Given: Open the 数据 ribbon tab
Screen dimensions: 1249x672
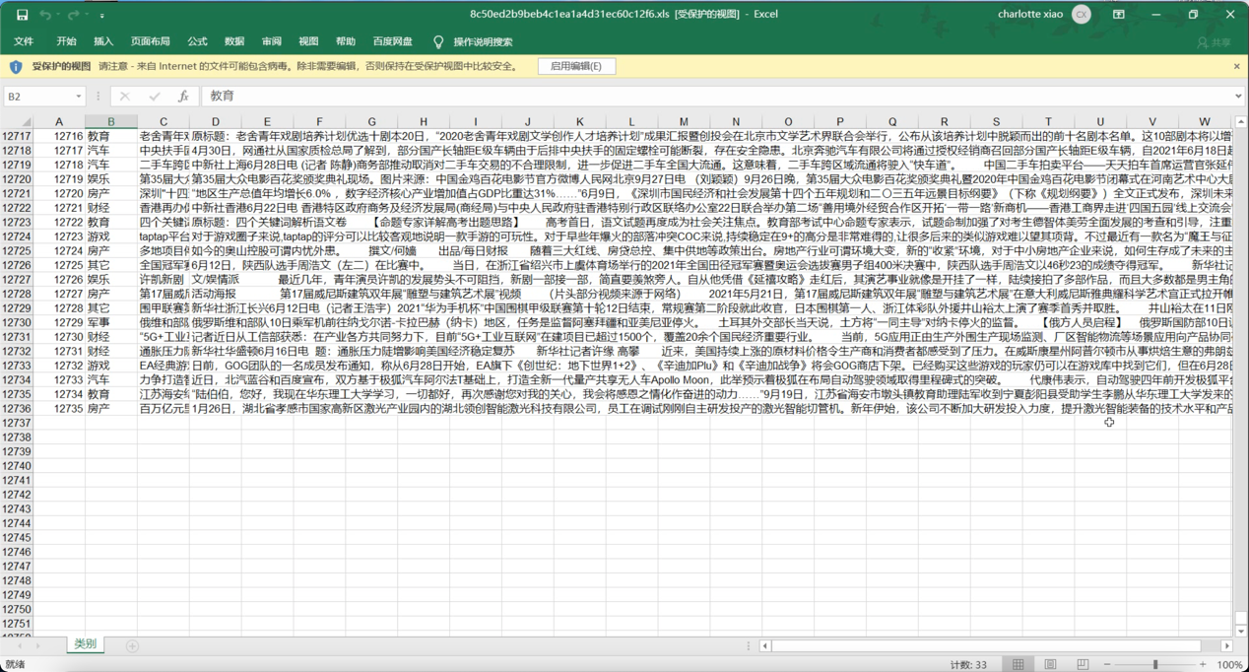Looking at the screenshot, I should [x=234, y=41].
